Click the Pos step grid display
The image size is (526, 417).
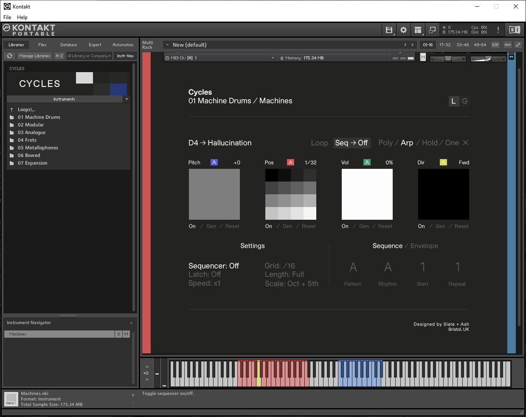coord(291,194)
